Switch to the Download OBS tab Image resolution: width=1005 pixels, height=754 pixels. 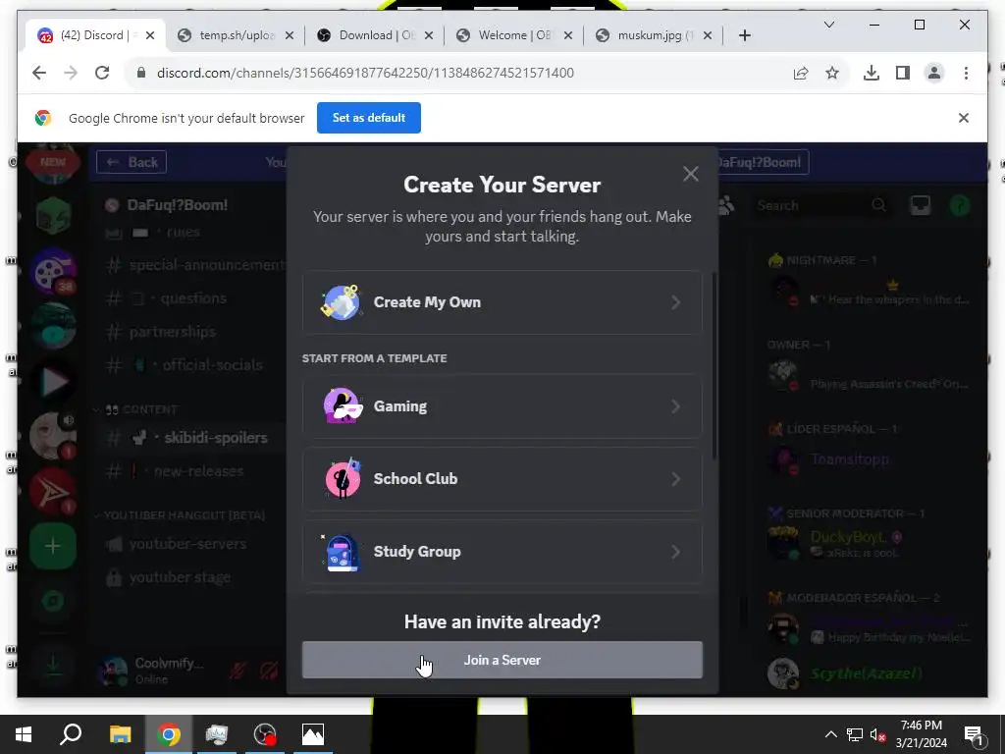click(x=375, y=35)
